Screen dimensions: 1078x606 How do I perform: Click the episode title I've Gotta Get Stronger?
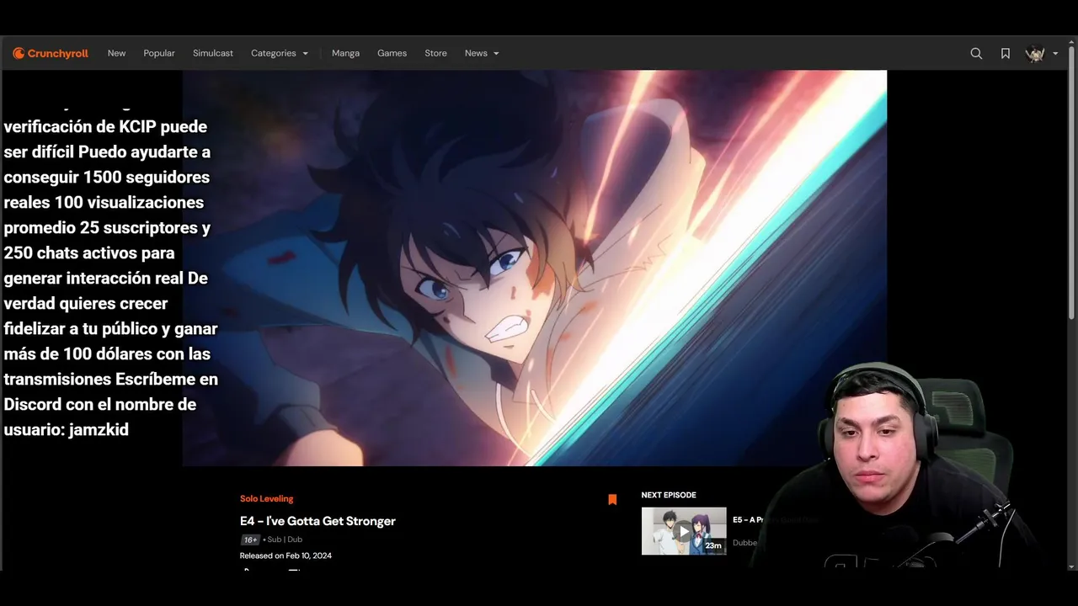click(x=318, y=521)
